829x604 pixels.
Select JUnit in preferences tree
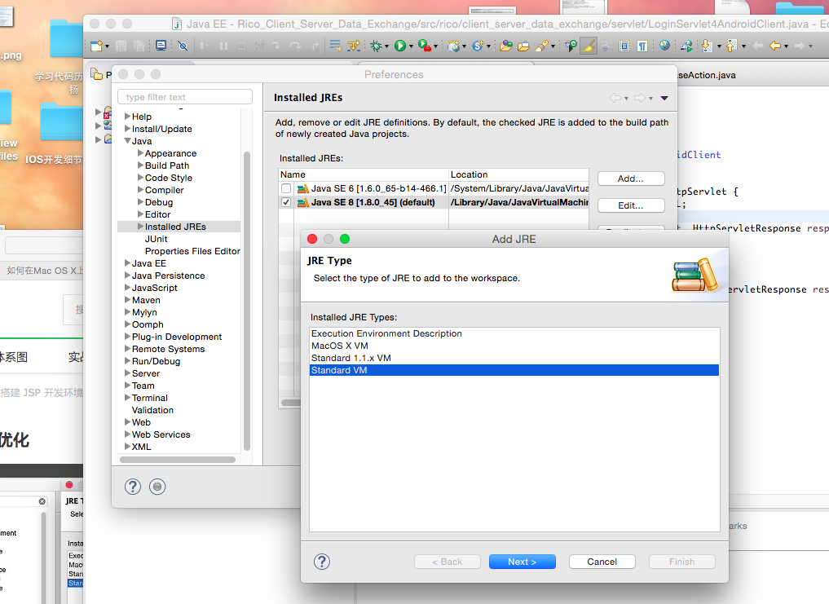click(x=156, y=239)
